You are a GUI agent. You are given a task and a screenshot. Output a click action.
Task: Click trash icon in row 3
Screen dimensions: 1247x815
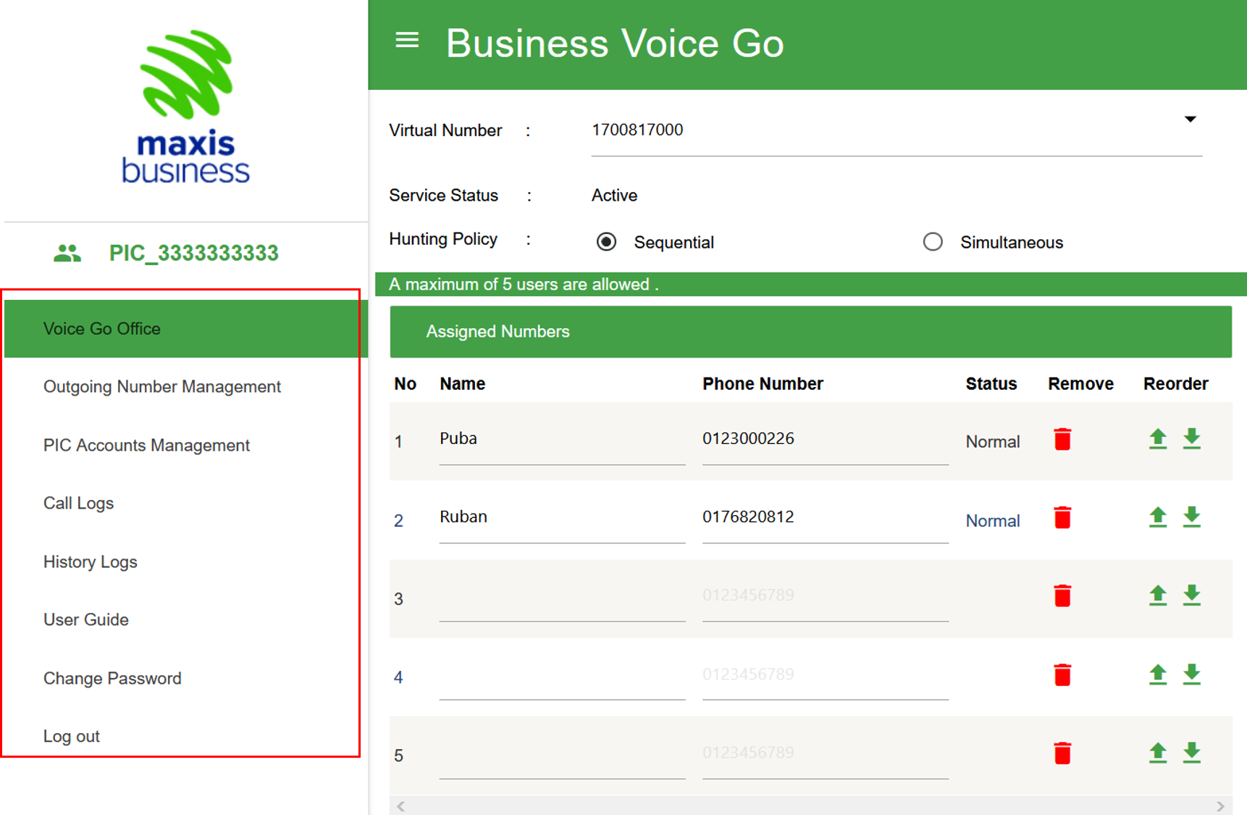[1062, 595]
